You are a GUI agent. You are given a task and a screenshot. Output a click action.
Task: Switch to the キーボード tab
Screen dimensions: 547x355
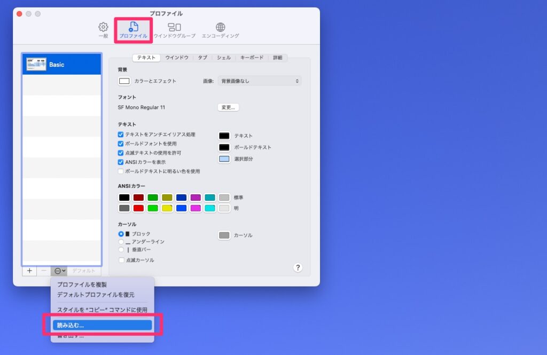point(252,58)
